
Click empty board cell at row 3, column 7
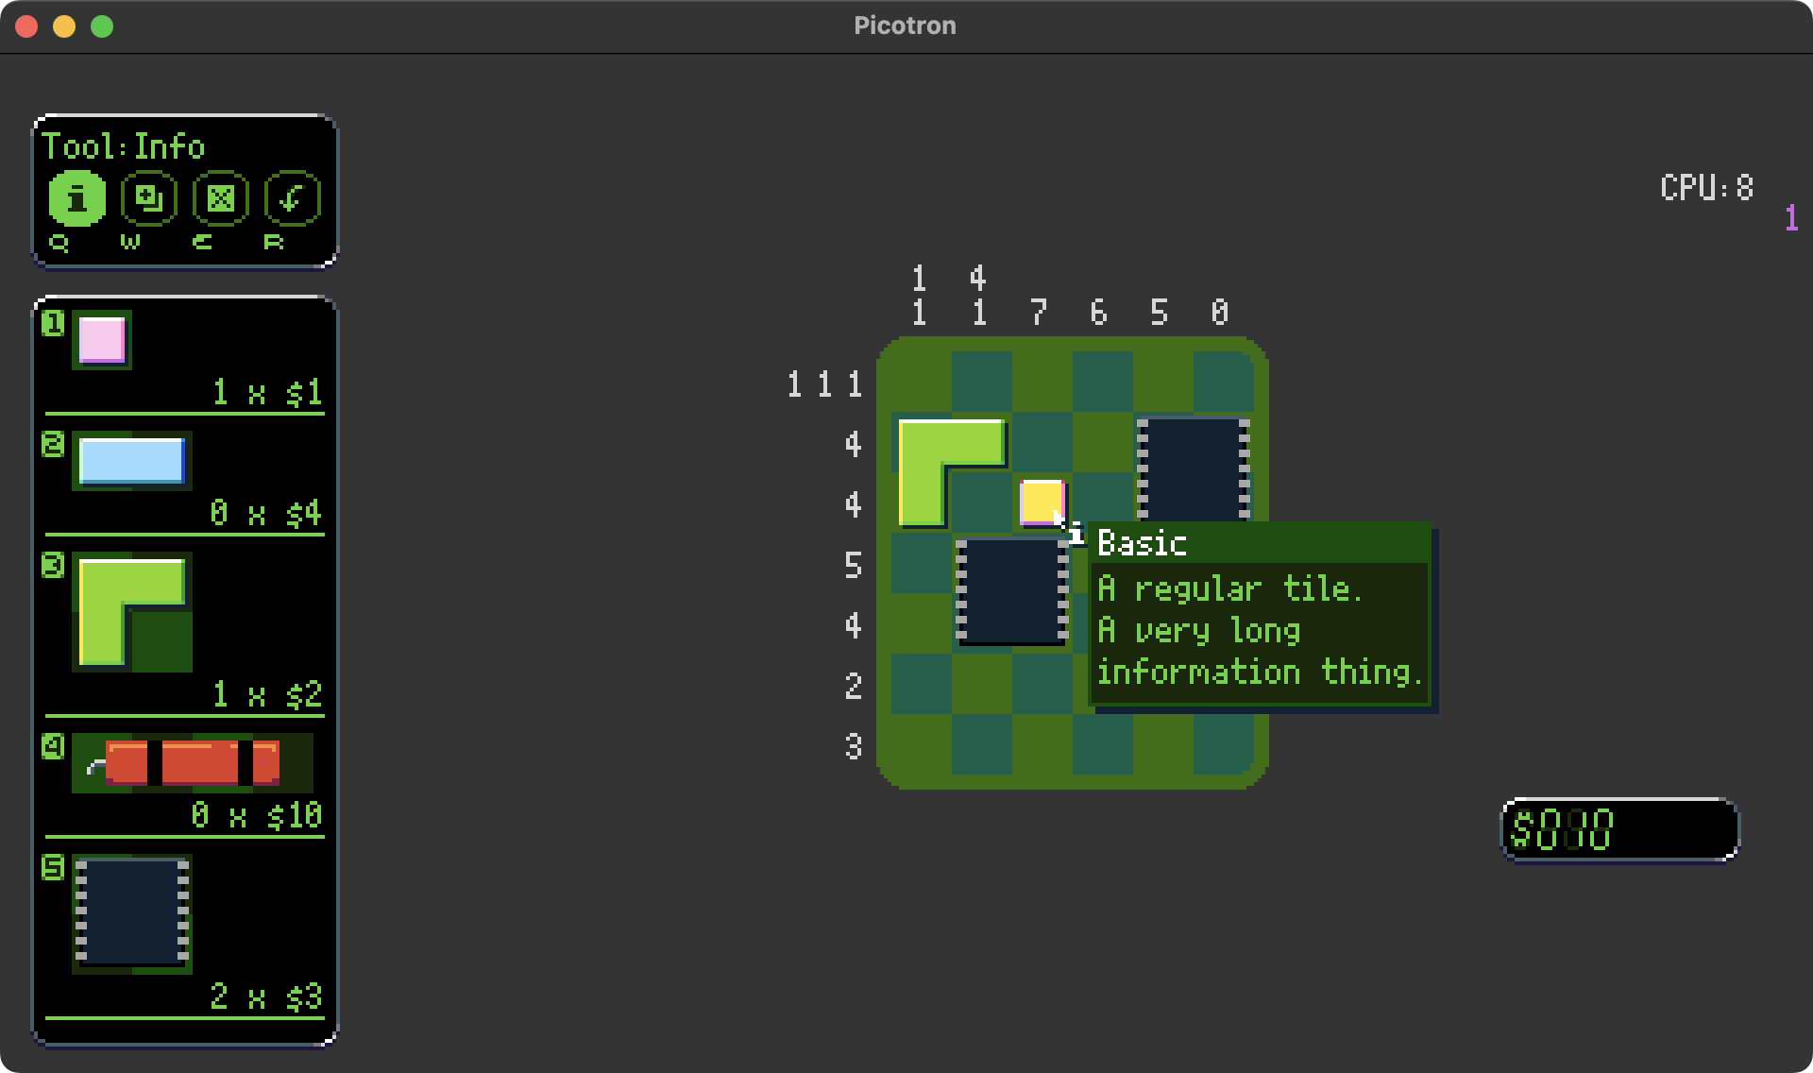(x=1042, y=744)
